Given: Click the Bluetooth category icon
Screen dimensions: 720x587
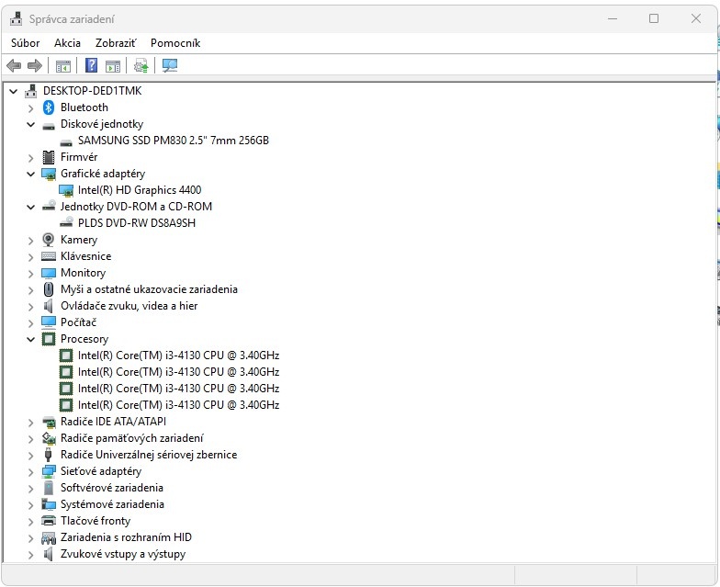Looking at the screenshot, I should [49, 107].
